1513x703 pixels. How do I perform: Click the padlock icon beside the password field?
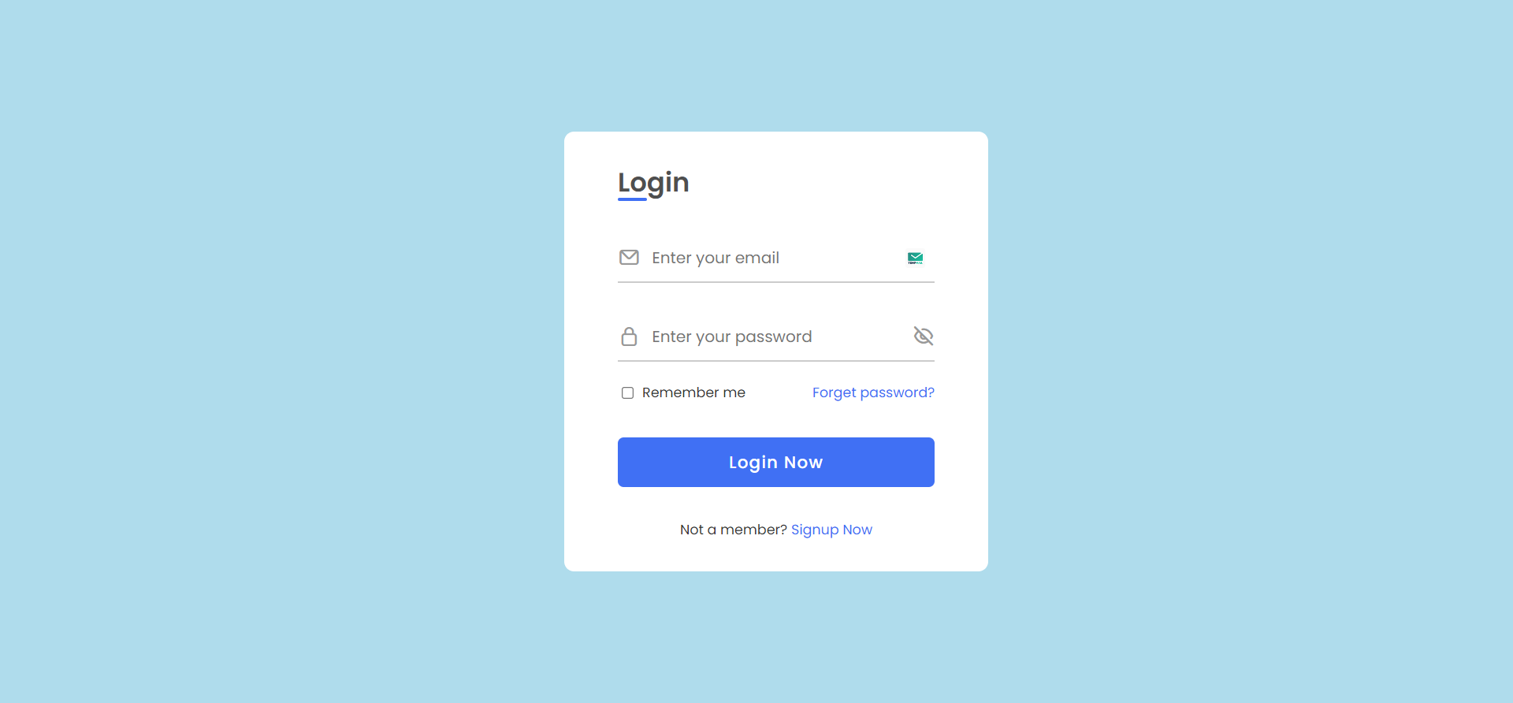click(x=629, y=337)
